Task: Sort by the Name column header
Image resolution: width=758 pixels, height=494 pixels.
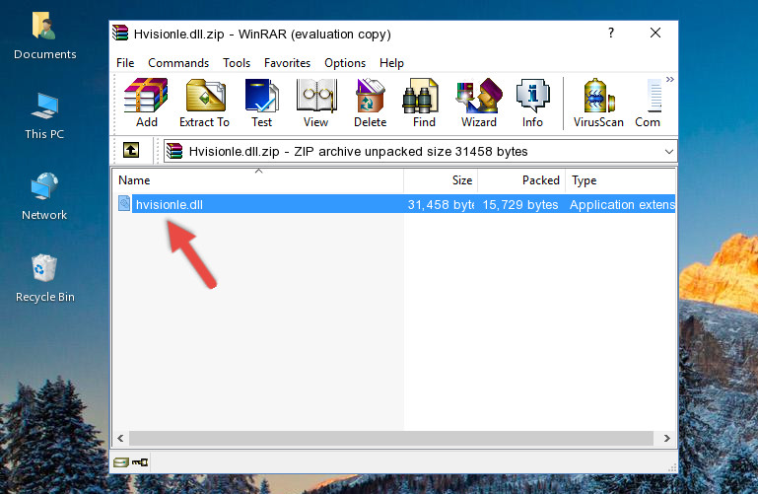Action: coord(258,180)
